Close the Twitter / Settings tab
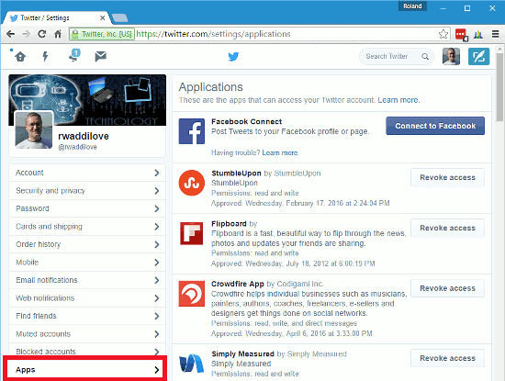This screenshot has width=505, height=381. 103,17
